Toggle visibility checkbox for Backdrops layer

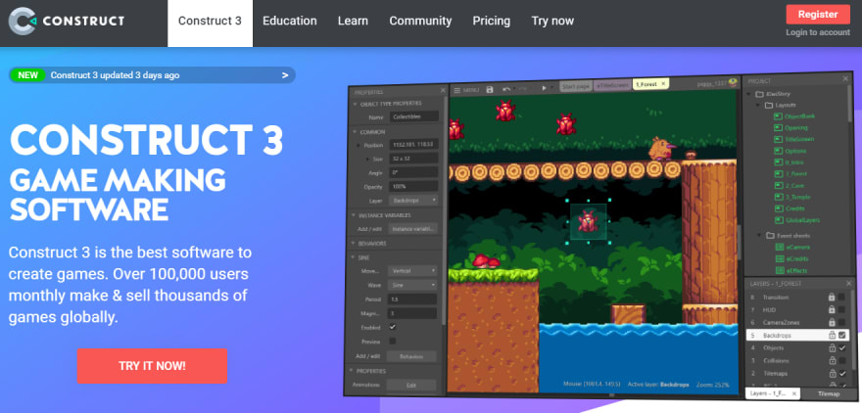click(842, 335)
